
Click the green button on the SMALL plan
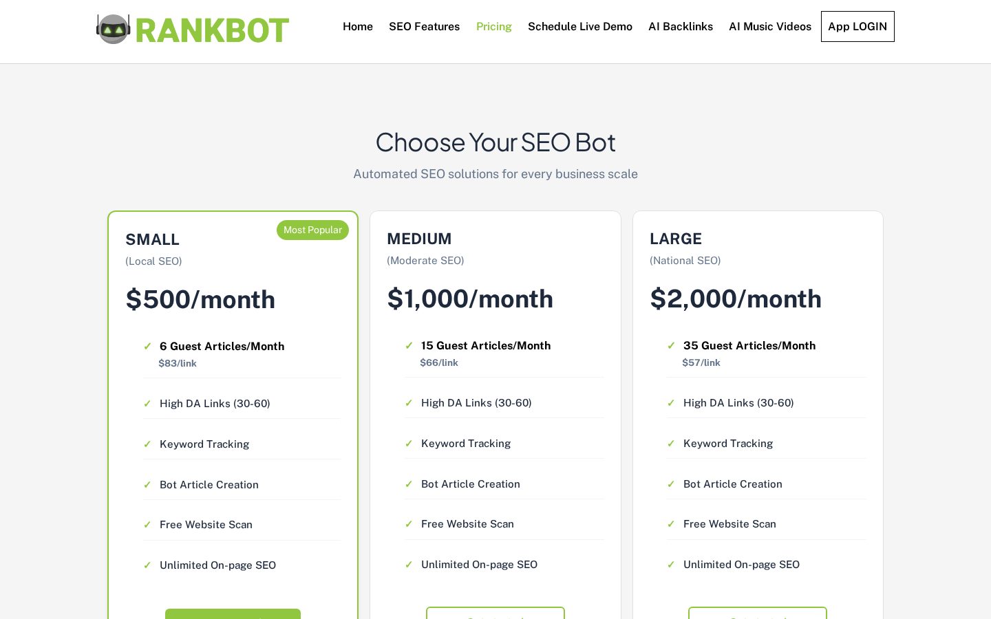point(233,613)
